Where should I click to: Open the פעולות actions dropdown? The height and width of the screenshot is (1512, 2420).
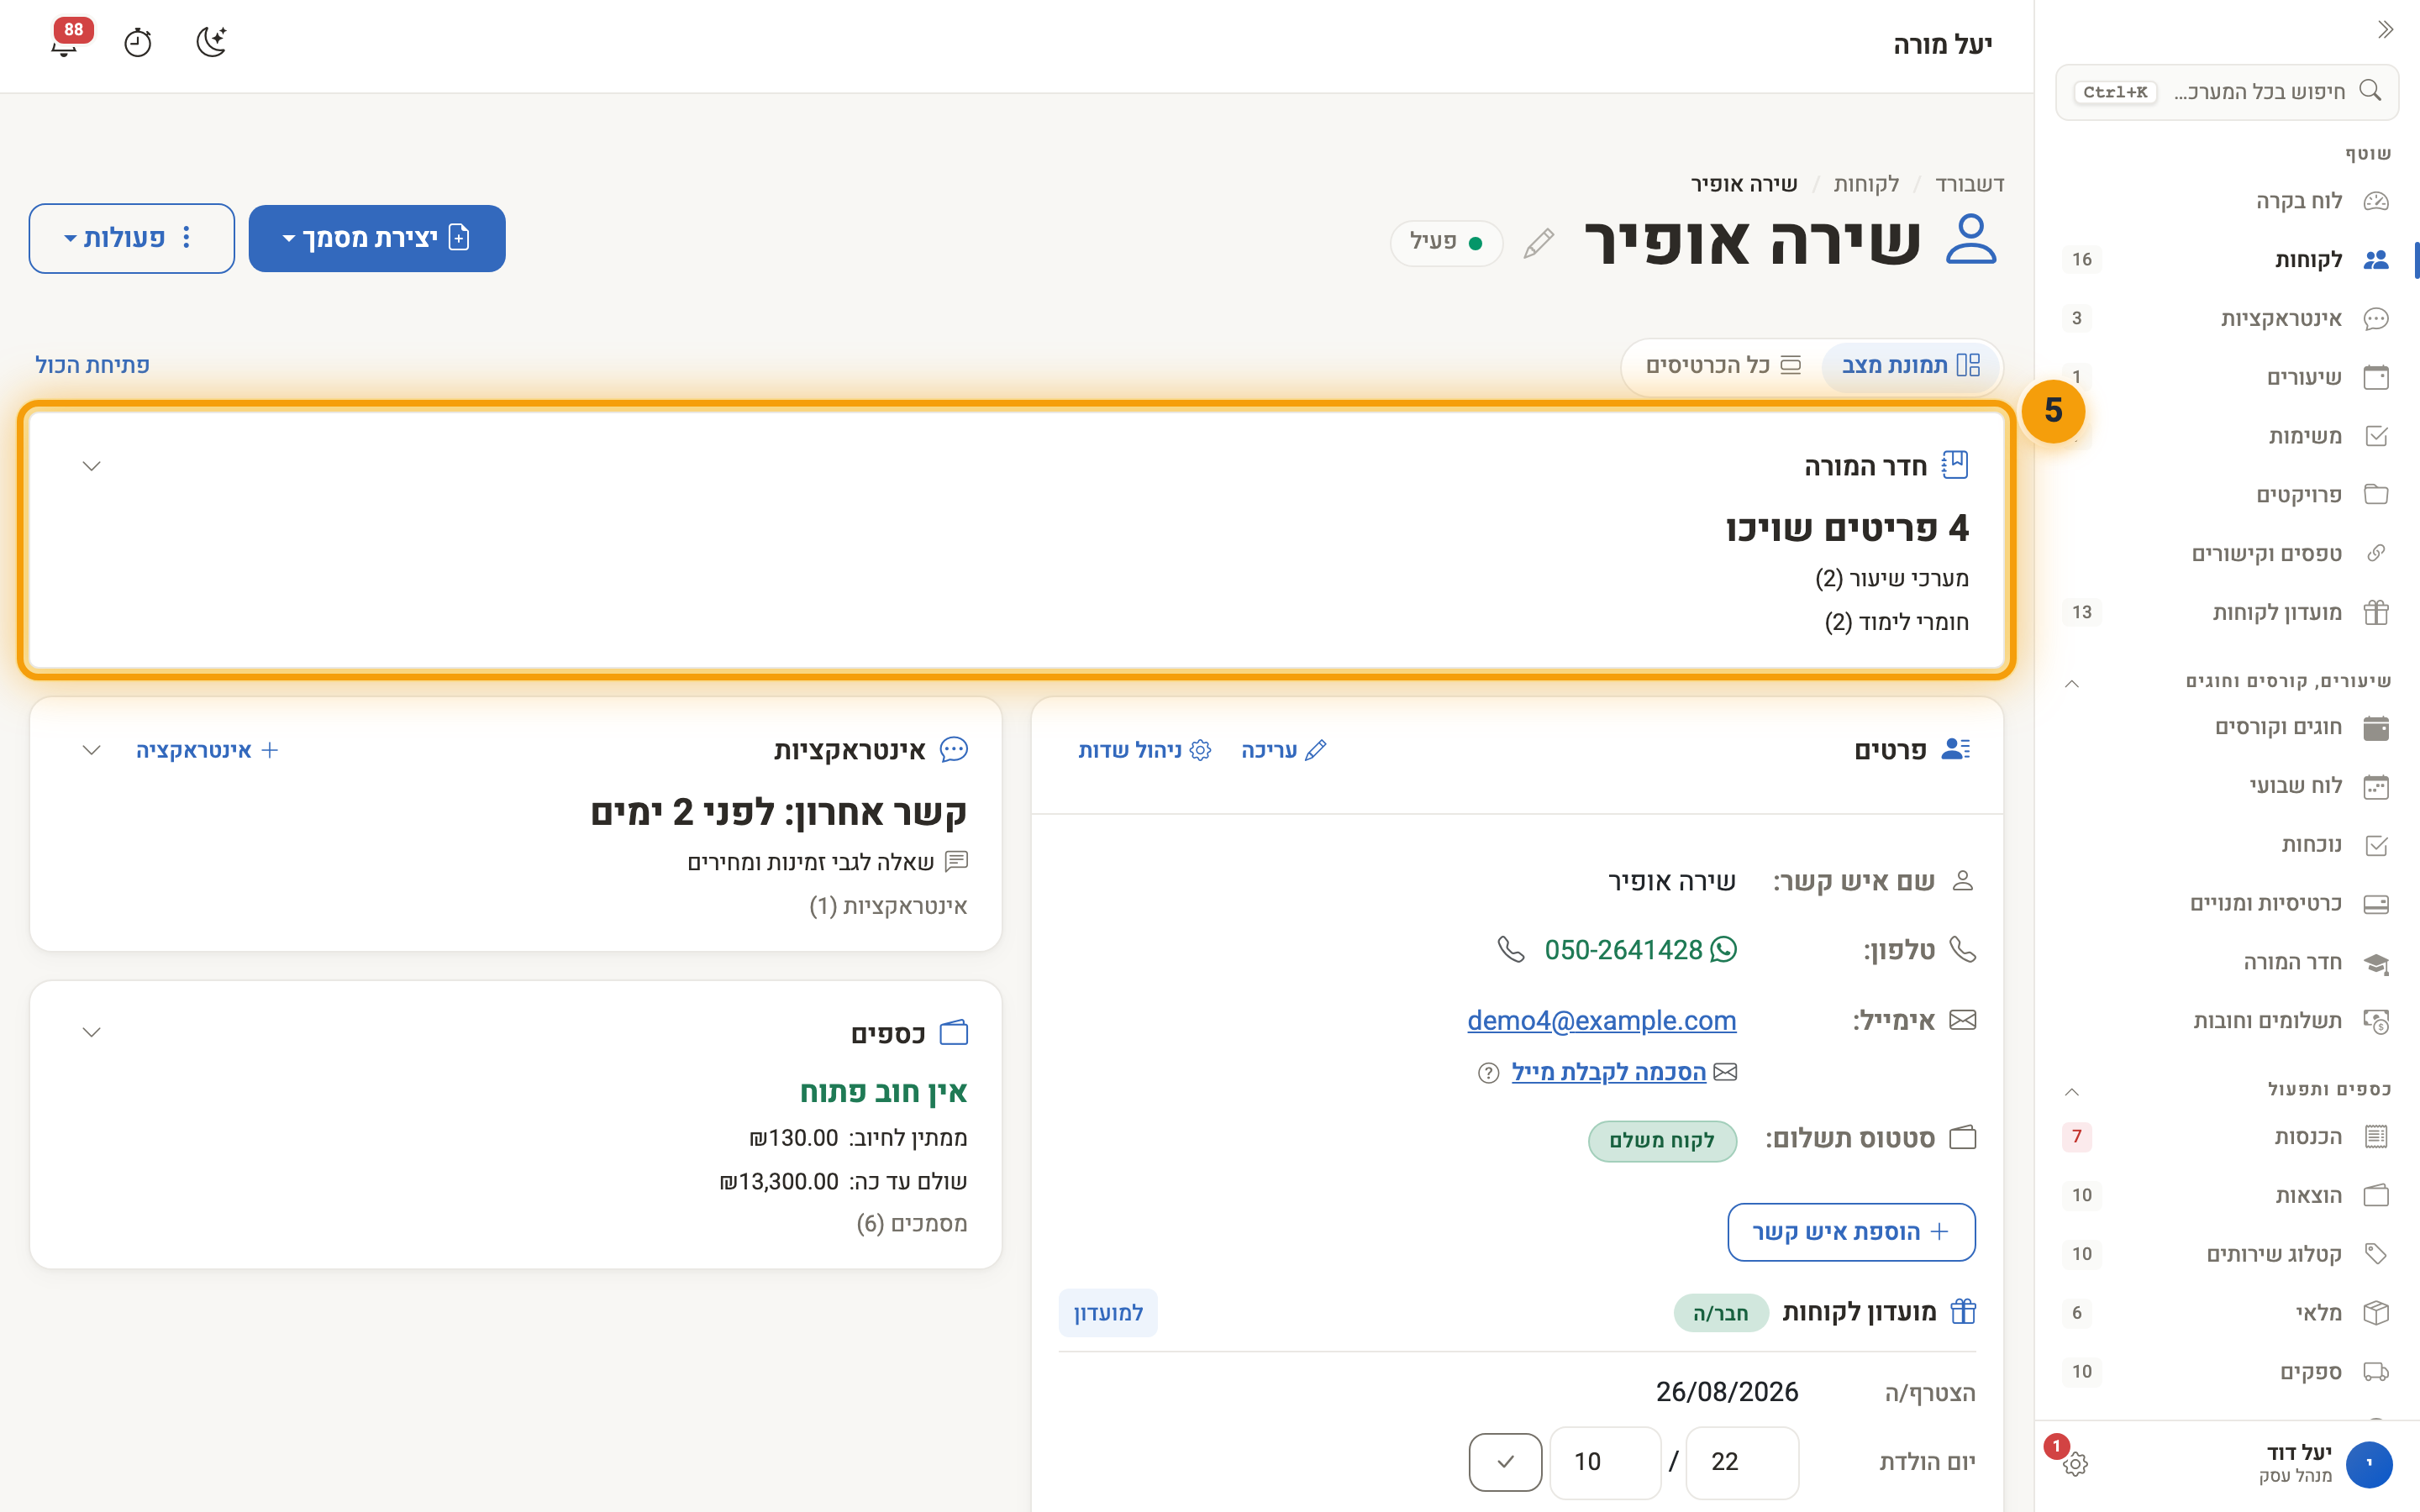tap(132, 238)
